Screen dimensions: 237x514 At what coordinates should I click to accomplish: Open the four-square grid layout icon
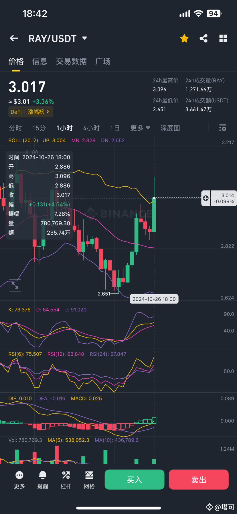(223, 38)
